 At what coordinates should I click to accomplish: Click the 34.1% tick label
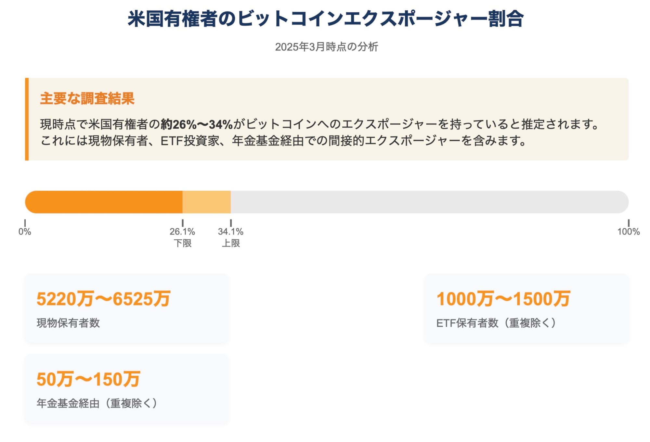click(231, 232)
